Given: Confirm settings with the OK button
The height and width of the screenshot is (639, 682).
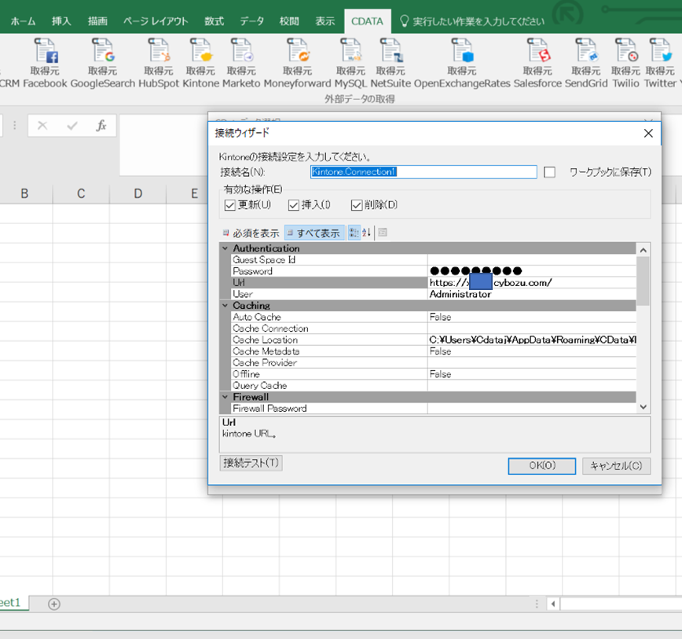Looking at the screenshot, I should click(541, 465).
